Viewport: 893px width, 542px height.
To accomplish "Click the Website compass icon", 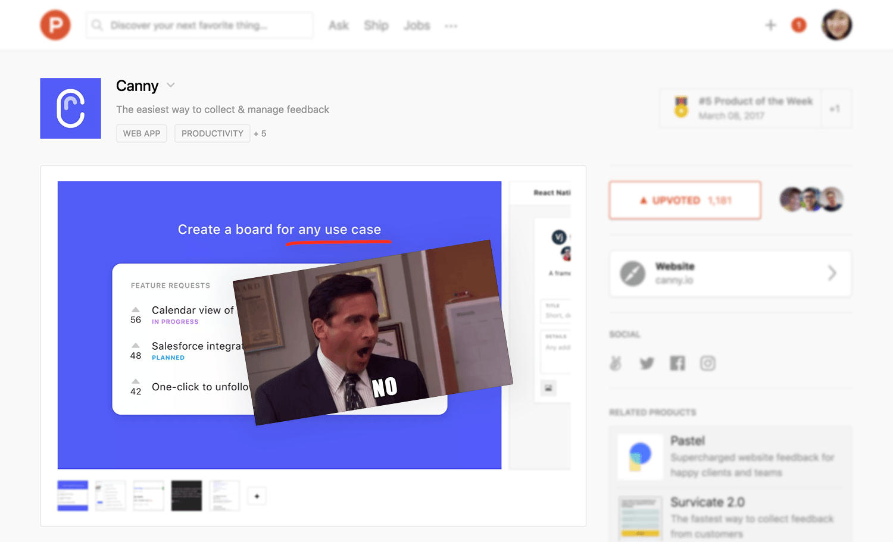I will tap(633, 274).
